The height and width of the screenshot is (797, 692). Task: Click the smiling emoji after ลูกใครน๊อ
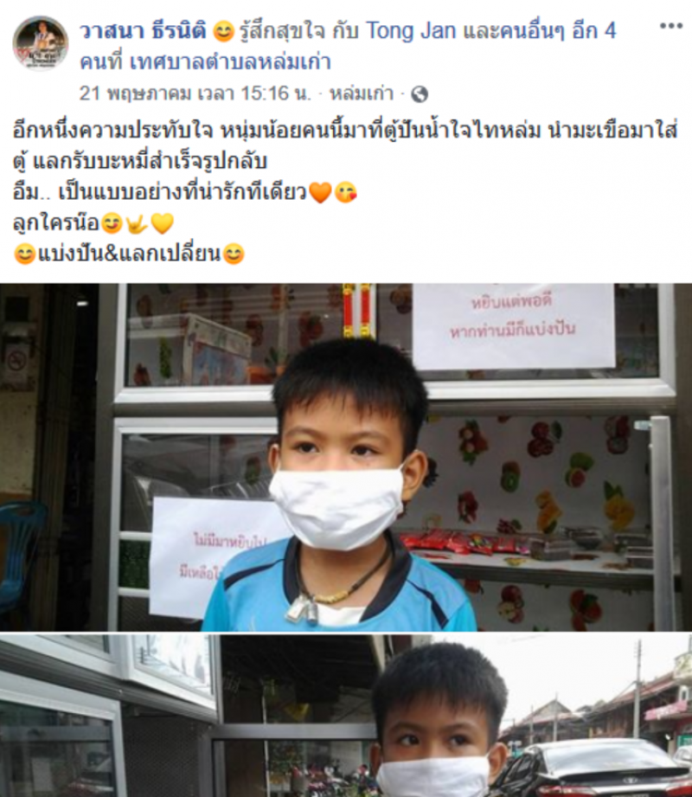pyautogui.click(x=112, y=223)
